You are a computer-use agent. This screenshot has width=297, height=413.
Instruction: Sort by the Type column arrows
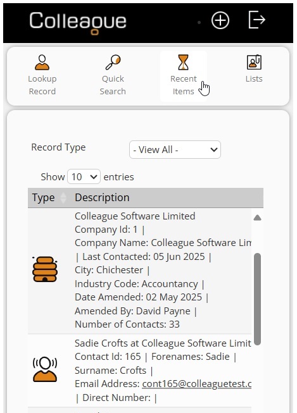[63, 198]
